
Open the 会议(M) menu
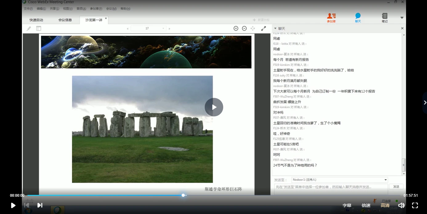[x=111, y=9]
